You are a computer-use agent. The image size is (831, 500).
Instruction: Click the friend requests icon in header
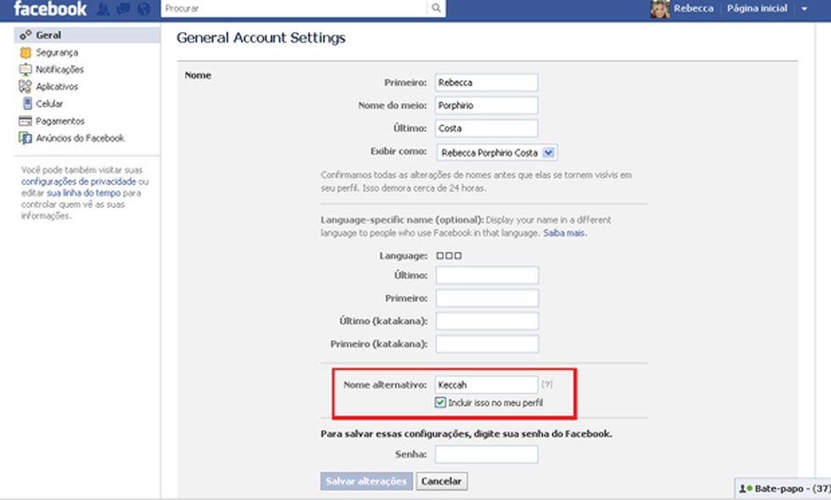tap(103, 9)
